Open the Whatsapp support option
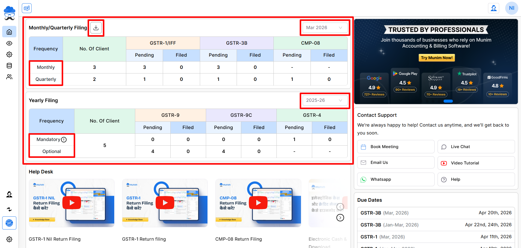 point(396,179)
